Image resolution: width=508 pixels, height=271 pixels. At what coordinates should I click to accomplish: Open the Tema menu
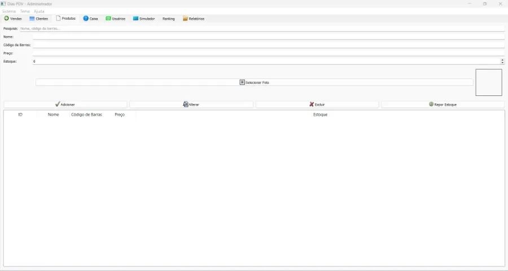coord(25,11)
